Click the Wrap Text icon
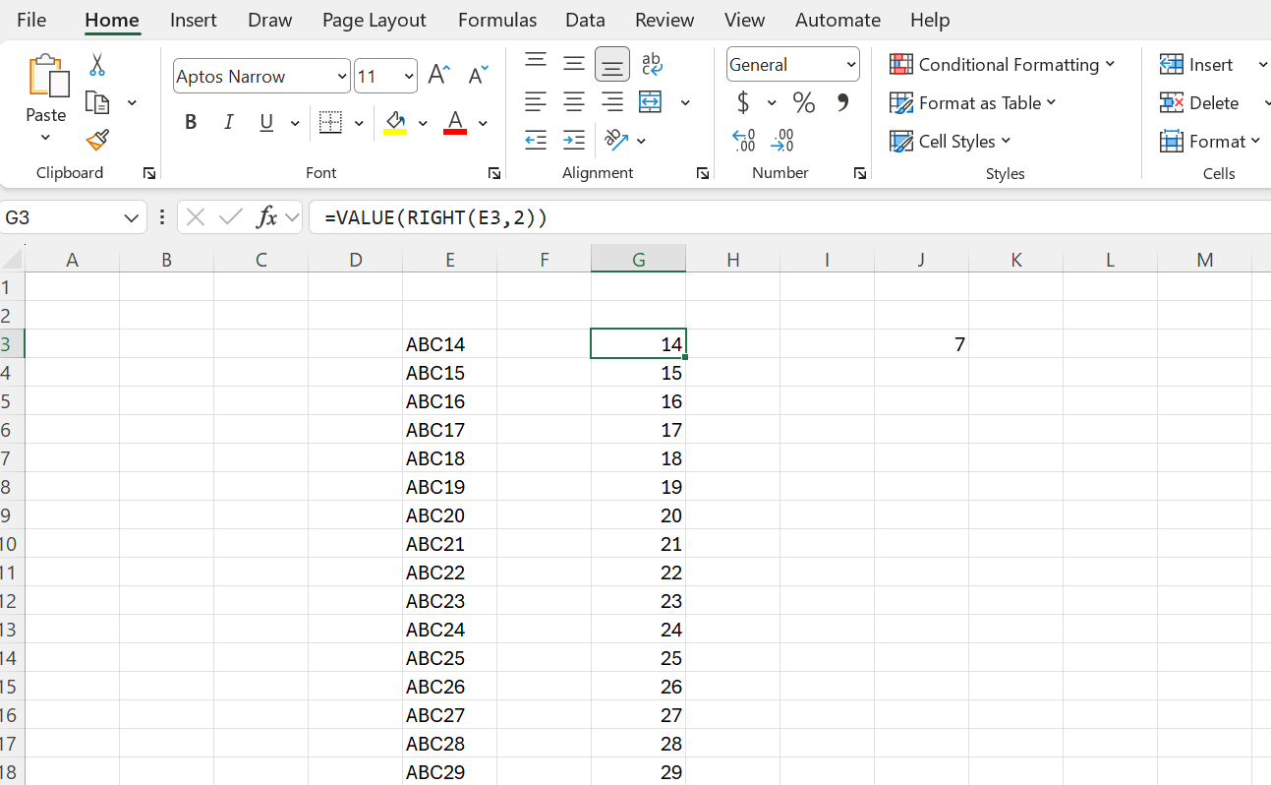1271x785 pixels. pos(652,64)
